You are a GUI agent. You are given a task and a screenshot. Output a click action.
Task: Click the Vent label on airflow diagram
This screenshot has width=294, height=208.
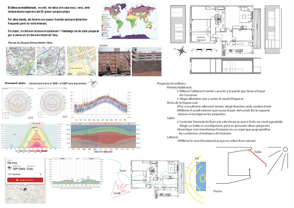[x=123, y=171]
